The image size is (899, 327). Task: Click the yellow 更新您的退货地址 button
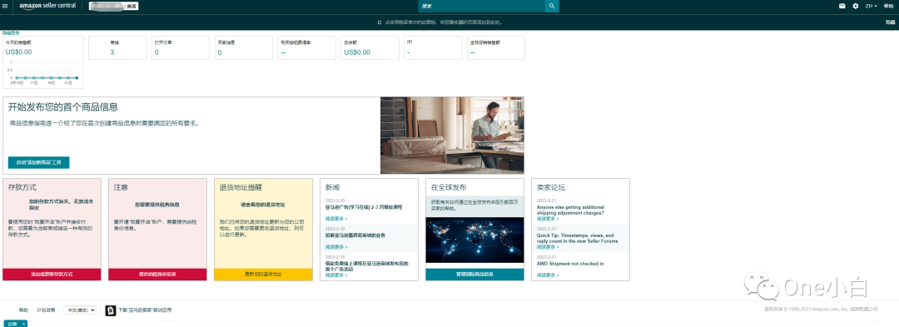pos(263,275)
